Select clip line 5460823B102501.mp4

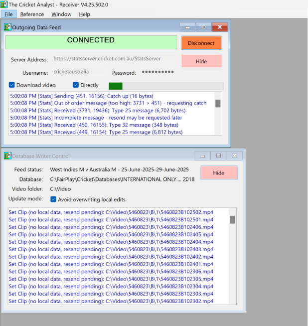111,219
